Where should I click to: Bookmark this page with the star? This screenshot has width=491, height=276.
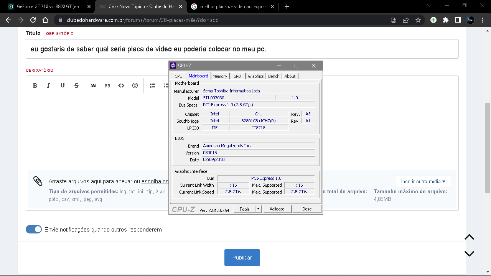(418, 20)
